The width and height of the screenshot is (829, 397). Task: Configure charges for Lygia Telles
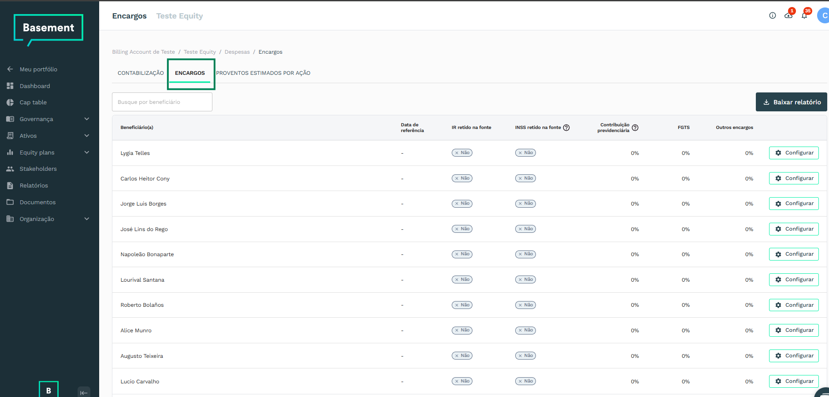coord(794,153)
